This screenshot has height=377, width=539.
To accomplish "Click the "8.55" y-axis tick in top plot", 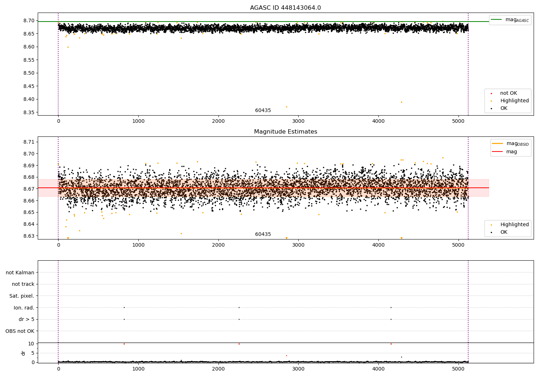I will 29,60.
